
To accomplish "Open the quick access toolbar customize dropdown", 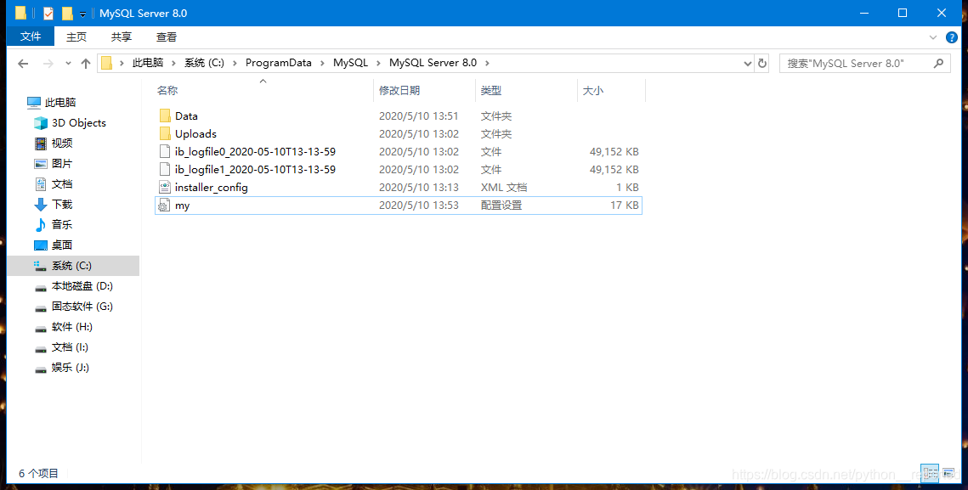I will pos(82,14).
